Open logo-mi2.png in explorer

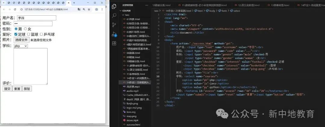click(x=134, y=108)
